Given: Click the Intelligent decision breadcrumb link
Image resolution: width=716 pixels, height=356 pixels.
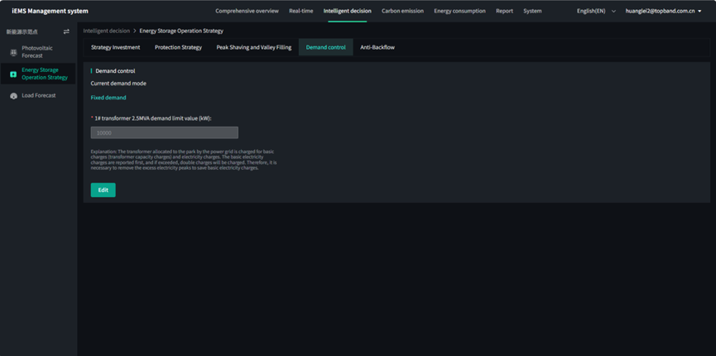Looking at the screenshot, I should (107, 31).
